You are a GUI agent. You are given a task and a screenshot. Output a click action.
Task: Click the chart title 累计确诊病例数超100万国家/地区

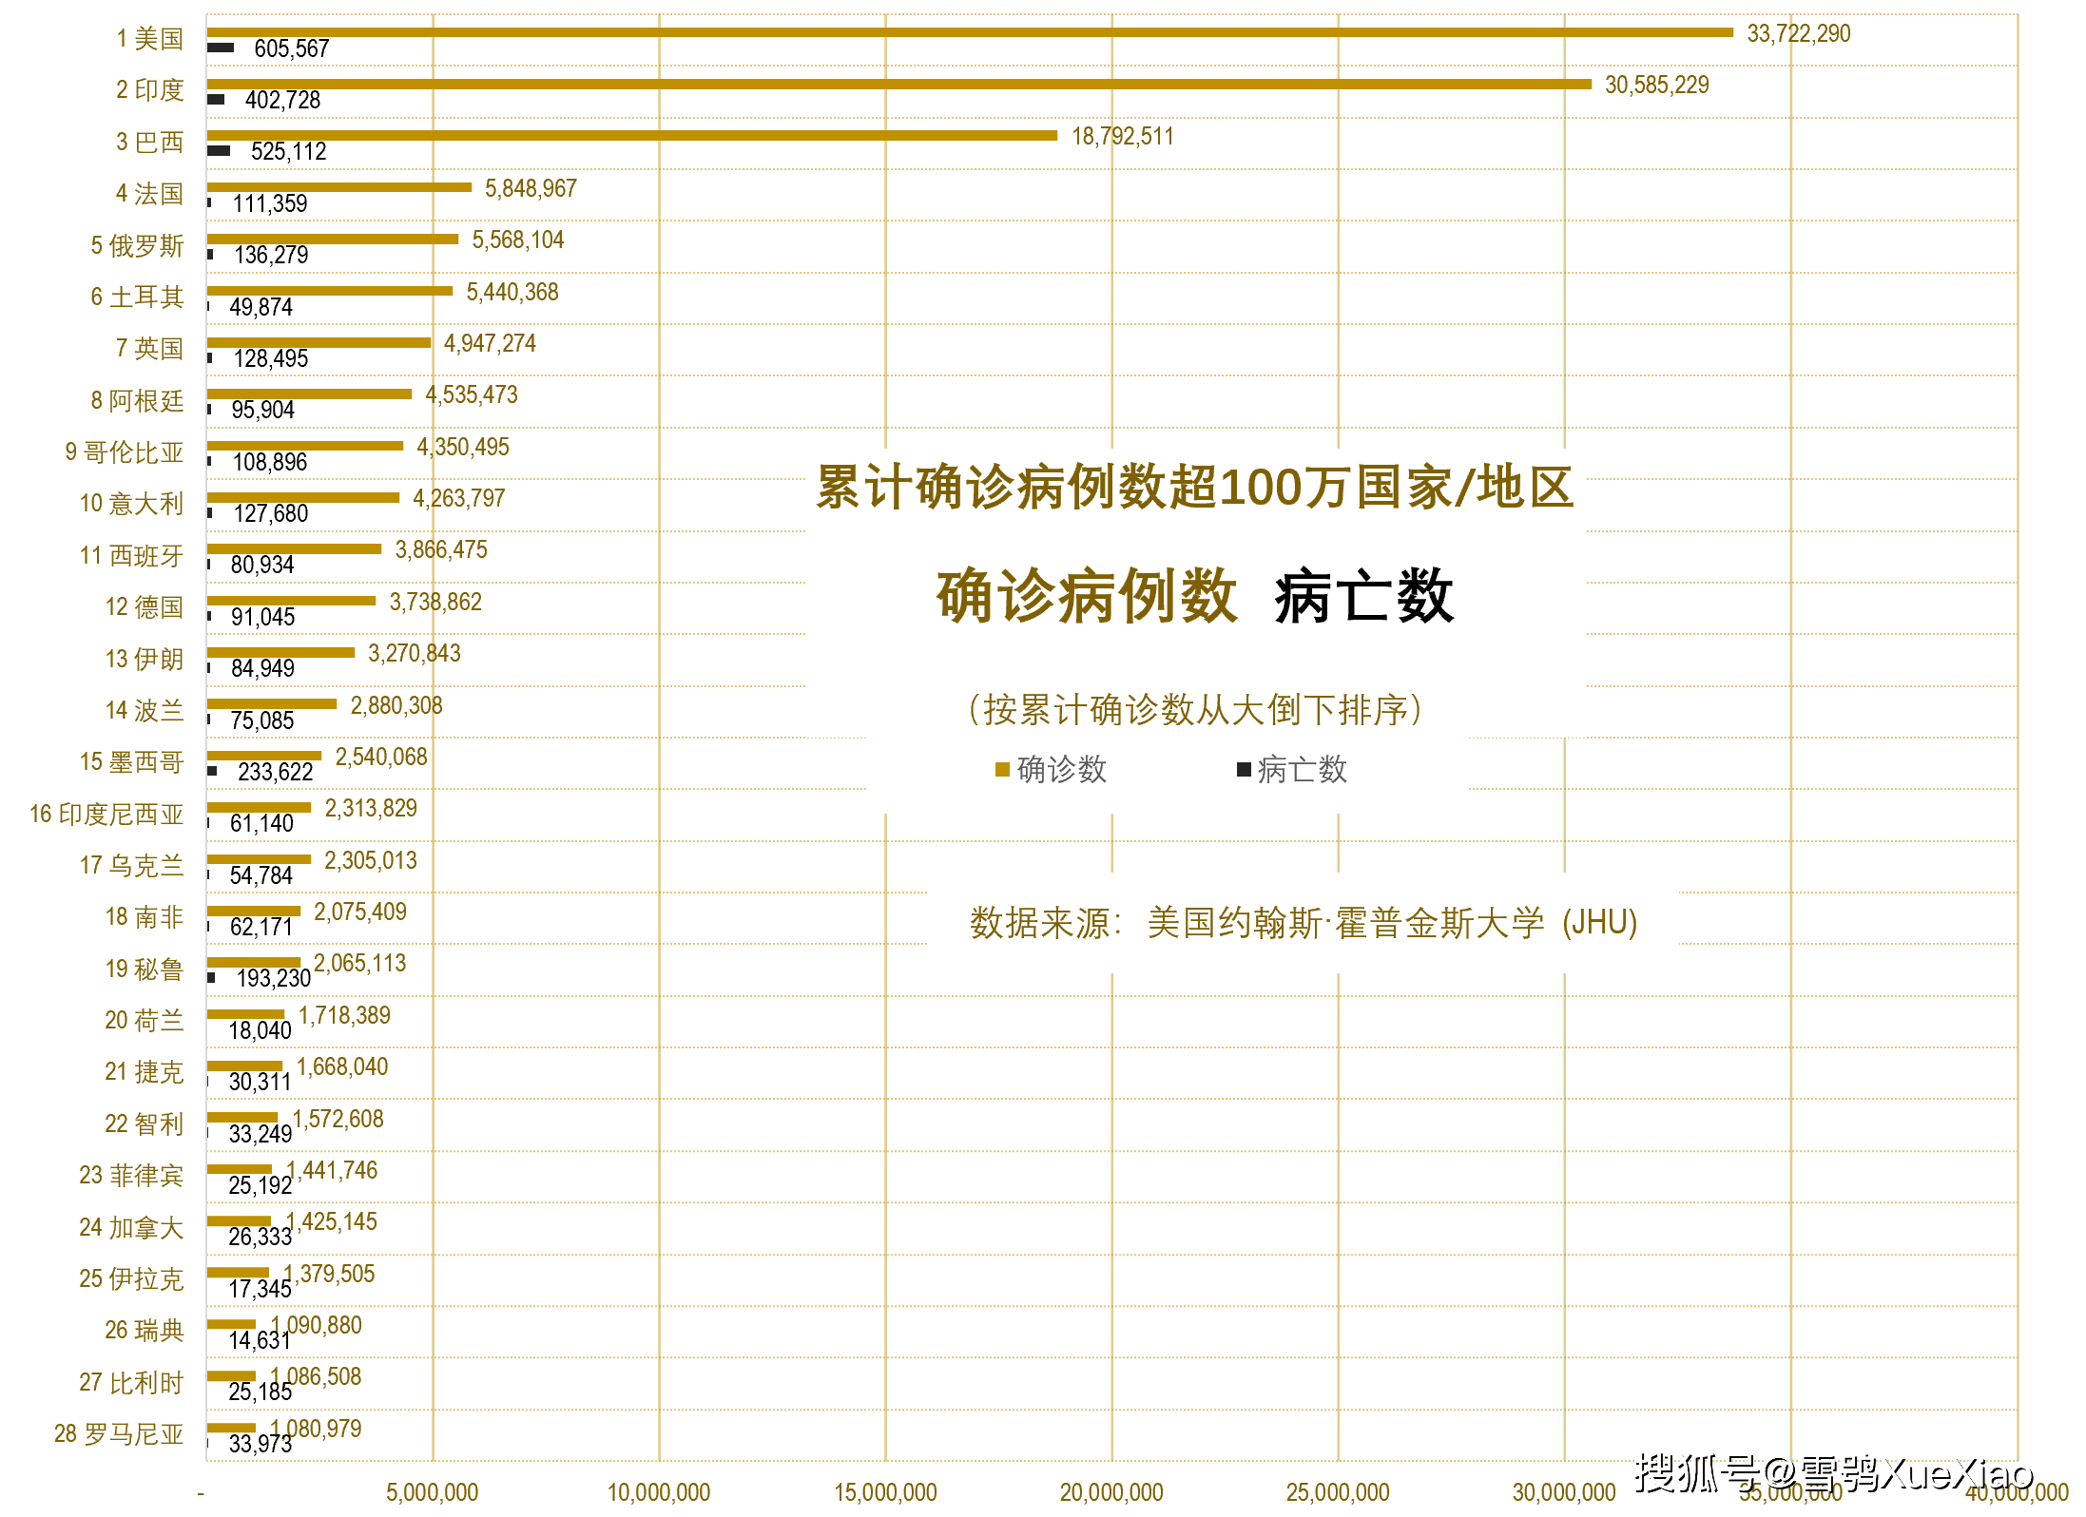pyautogui.click(x=1195, y=488)
